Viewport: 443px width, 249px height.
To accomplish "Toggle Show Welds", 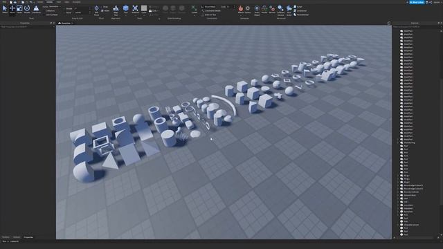I will [208, 7].
